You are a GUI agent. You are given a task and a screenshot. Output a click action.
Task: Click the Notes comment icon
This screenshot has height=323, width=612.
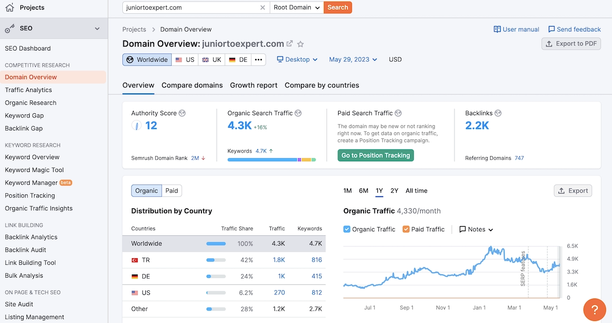coord(463,230)
